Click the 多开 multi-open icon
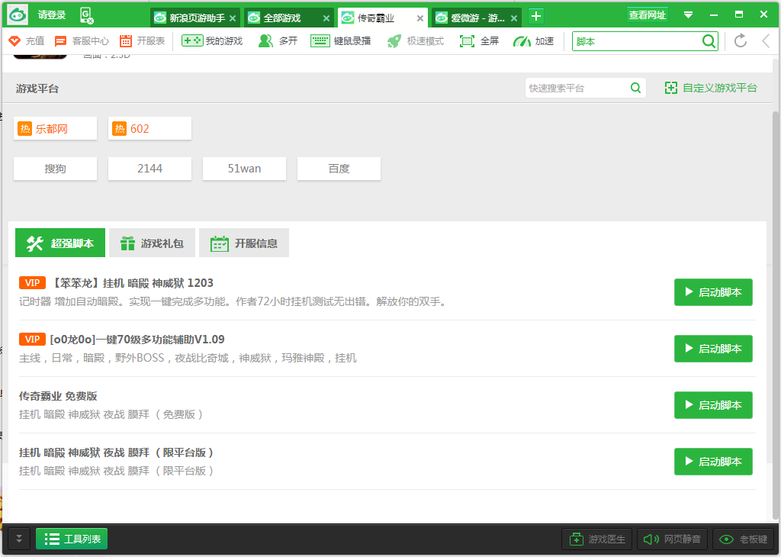This screenshot has width=781, height=557. tap(278, 41)
